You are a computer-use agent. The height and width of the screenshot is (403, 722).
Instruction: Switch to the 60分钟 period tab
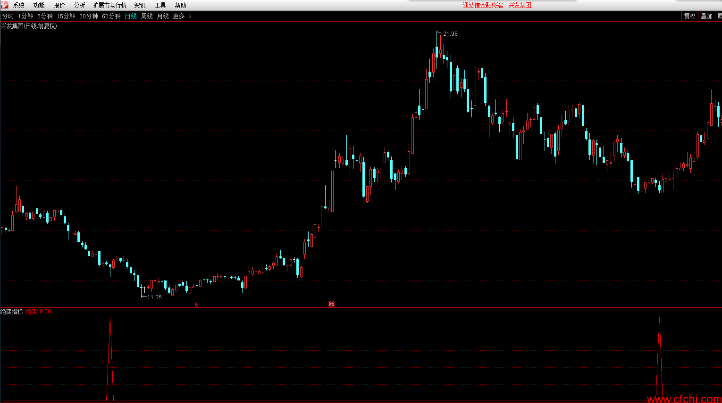pos(111,16)
